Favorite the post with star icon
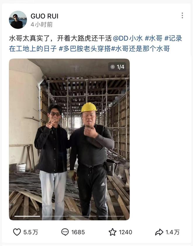The image size is (193, 246). pyautogui.click(x=113, y=232)
